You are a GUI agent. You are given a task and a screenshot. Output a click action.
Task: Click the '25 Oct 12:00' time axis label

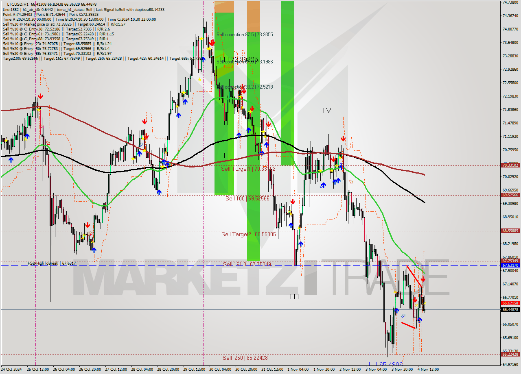pyautogui.click(x=38, y=370)
